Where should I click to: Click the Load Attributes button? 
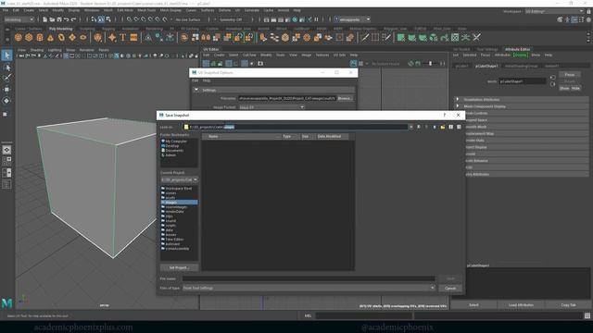click(521, 305)
